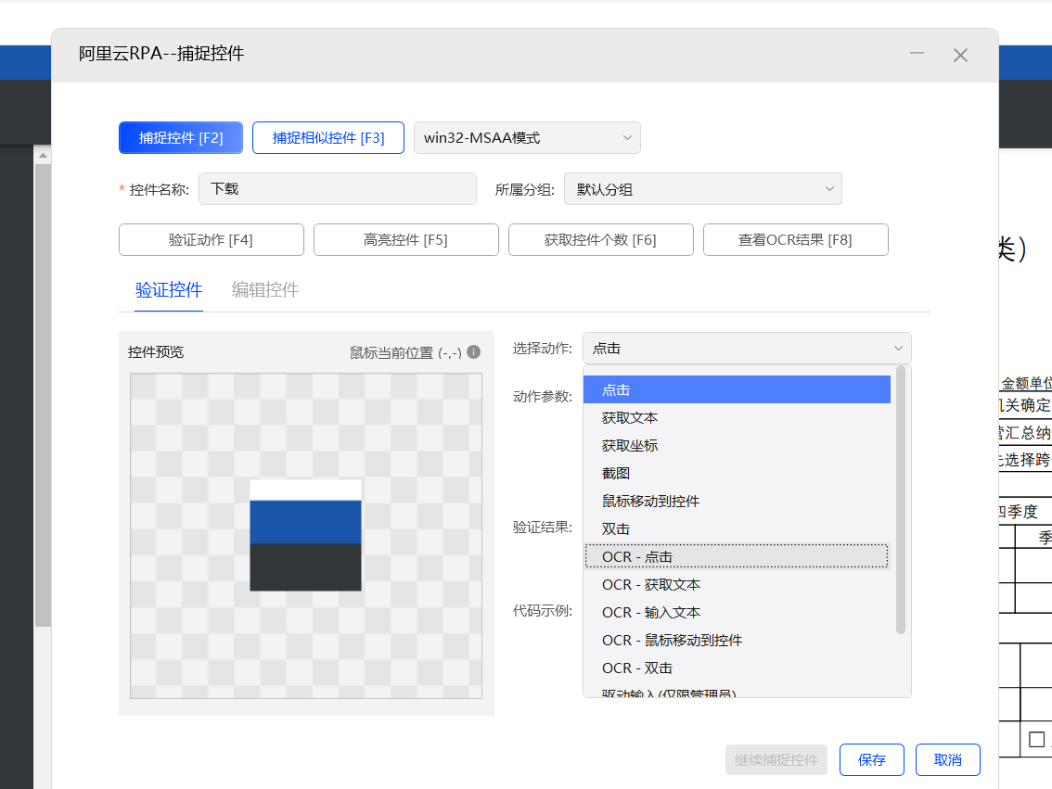Select OCR - 获取文本 option
This screenshot has width=1052, height=789.
tap(737, 584)
